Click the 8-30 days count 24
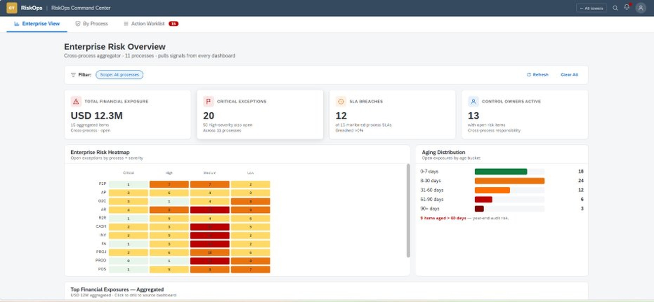The height and width of the screenshot is (302, 654). pos(581,181)
